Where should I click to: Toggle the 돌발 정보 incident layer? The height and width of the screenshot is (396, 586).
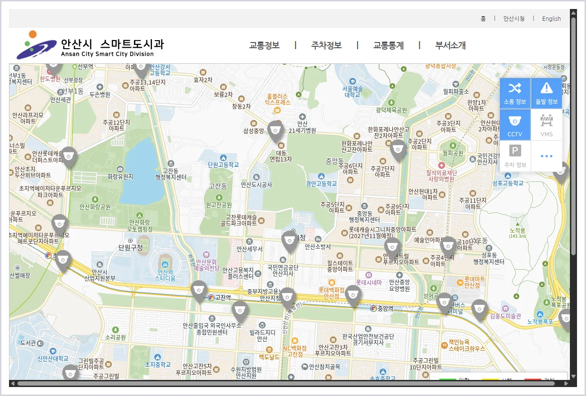pyautogui.click(x=547, y=93)
